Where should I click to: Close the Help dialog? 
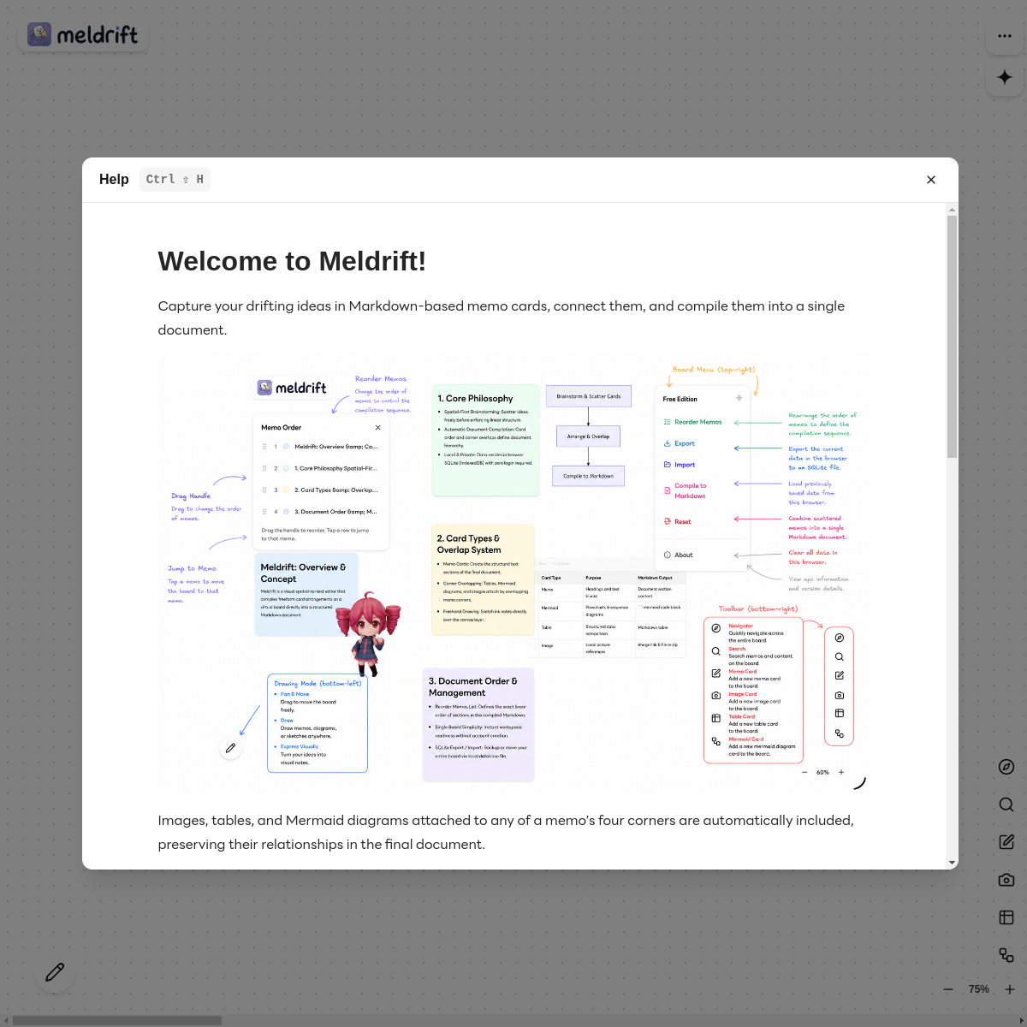(x=931, y=180)
